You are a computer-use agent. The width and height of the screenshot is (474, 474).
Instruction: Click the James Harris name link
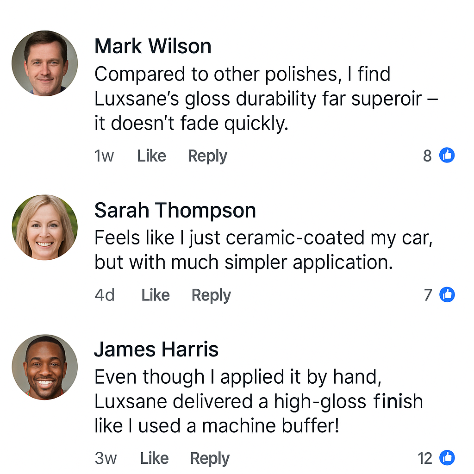coord(156,349)
